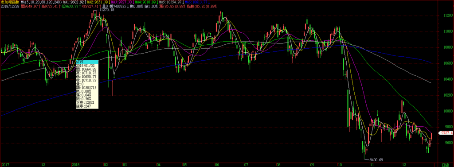Click the 漲(85.85)0.89% change value
The height and width of the screenshot is (167, 454).
[x=172, y=6]
